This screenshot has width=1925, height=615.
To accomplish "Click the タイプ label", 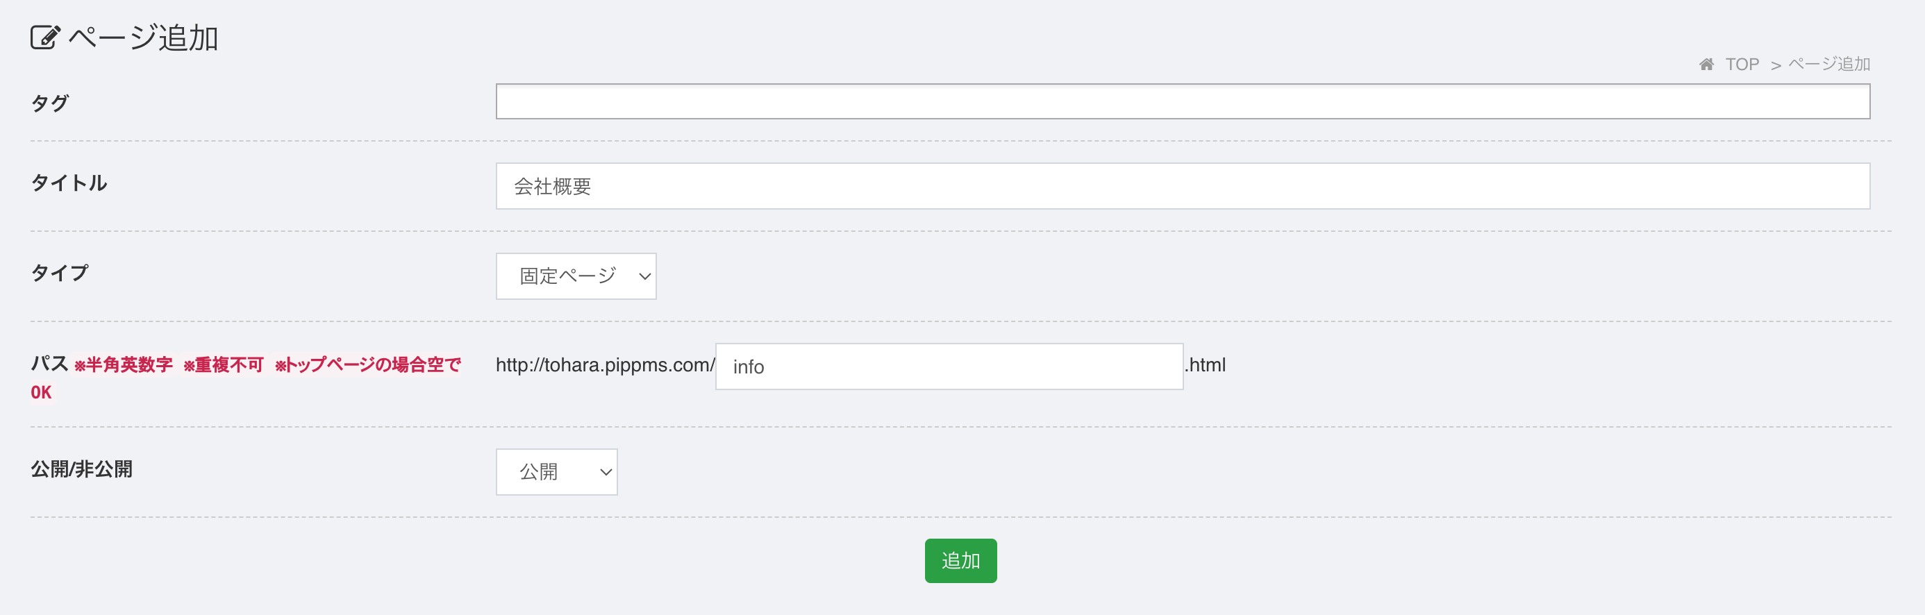I will tap(59, 273).
